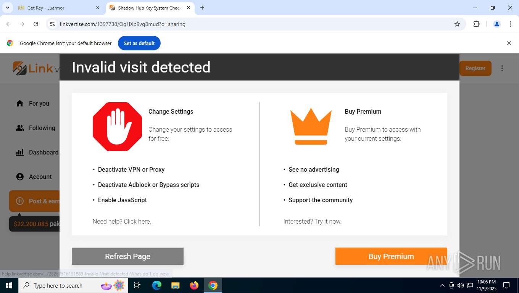Click the browser forward arrow
519x293 pixels.
point(22,24)
